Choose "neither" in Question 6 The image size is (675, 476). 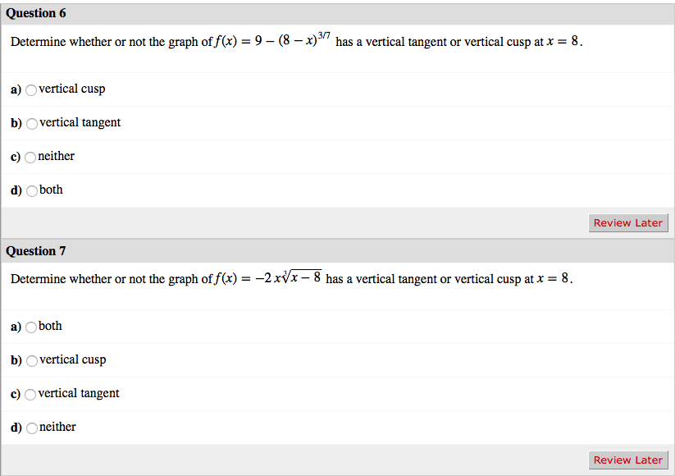[x=30, y=157]
